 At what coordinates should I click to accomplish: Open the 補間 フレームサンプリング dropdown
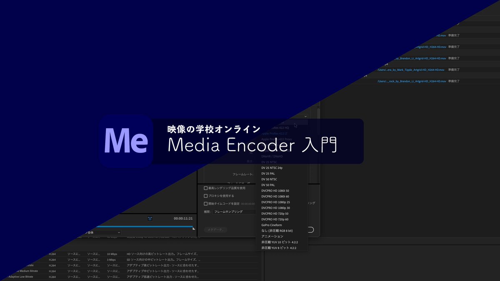click(233, 211)
